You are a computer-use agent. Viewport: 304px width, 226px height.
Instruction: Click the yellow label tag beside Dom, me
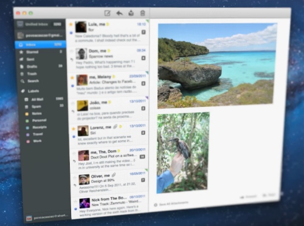[x=109, y=50]
